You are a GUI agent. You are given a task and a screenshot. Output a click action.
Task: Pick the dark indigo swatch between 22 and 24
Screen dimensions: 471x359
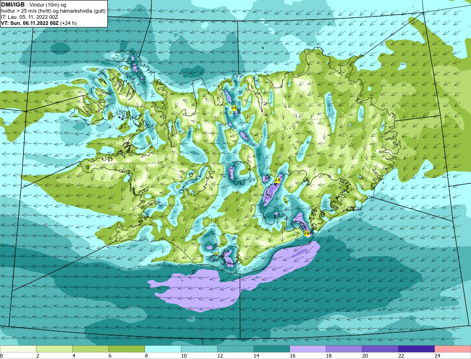point(416,349)
